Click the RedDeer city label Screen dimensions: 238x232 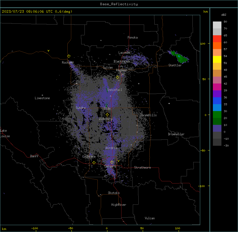[x=121, y=70]
